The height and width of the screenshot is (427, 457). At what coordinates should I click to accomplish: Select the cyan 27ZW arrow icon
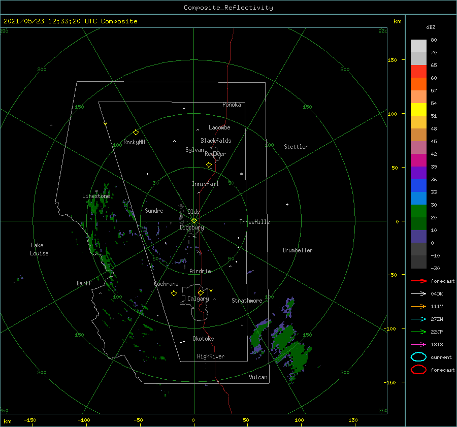418,319
